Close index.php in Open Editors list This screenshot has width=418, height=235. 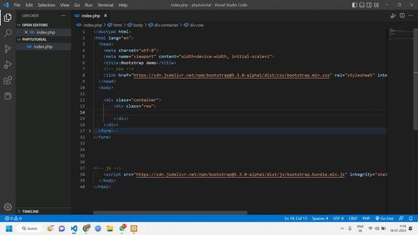[26, 32]
